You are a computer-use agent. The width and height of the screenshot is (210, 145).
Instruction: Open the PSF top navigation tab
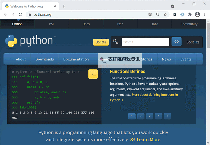(x=52, y=24)
